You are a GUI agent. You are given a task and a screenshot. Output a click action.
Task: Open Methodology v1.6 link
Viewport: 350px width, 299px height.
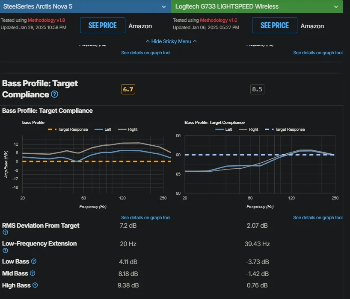tap(219, 20)
